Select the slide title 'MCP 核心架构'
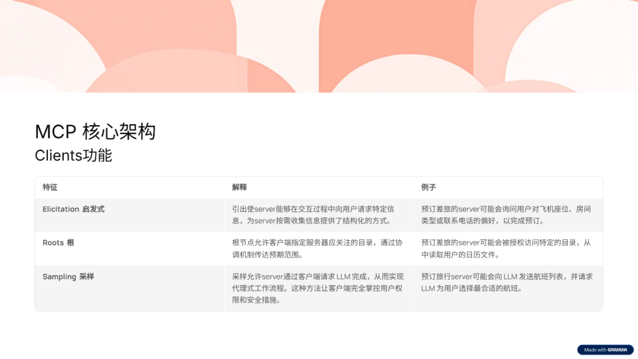The width and height of the screenshot is (638, 359). point(95,132)
